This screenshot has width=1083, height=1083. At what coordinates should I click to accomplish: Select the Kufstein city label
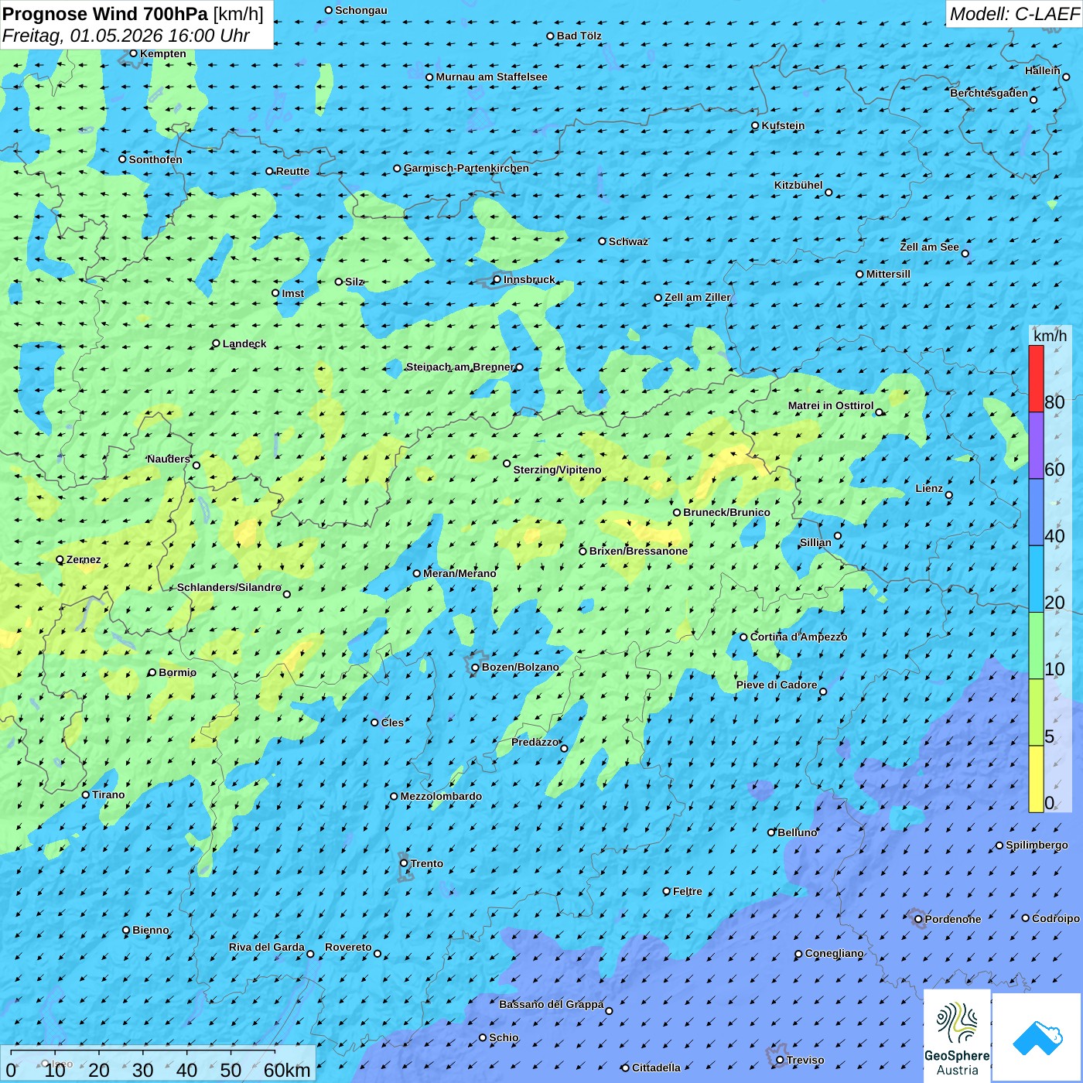[x=783, y=125]
